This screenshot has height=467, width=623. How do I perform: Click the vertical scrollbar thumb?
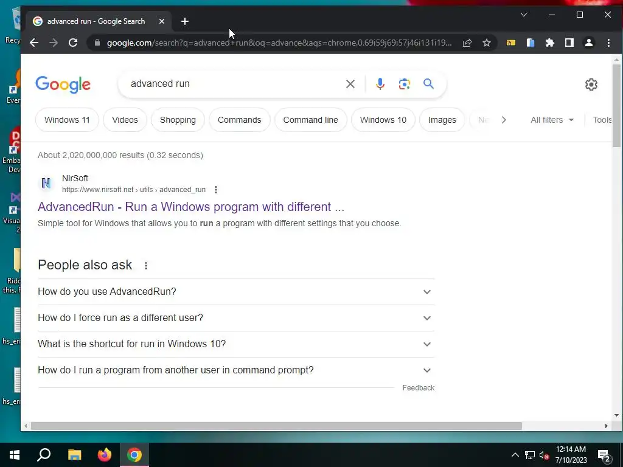pyautogui.click(x=616, y=106)
